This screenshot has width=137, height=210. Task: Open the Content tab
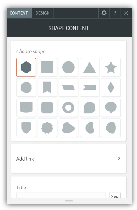(x=19, y=13)
